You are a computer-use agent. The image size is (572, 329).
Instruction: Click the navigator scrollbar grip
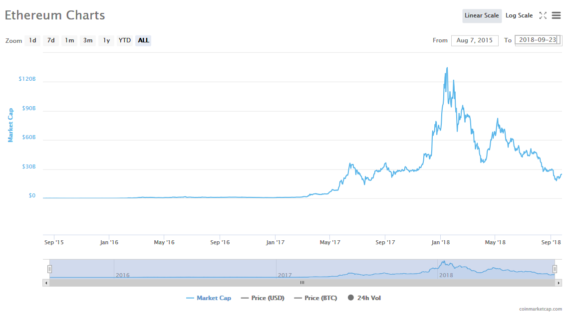click(x=302, y=283)
